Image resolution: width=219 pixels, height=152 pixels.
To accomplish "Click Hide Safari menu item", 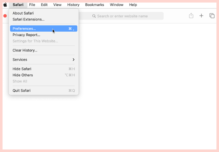I will [22, 69].
